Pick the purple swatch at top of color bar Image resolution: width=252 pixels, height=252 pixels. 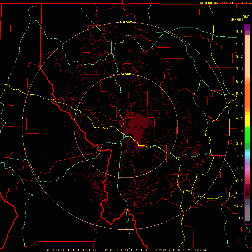point(247,28)
